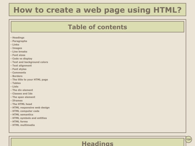Viewport: 195px width, 146px height.
Task: Go to the Borders section
Action: (17, 76)
